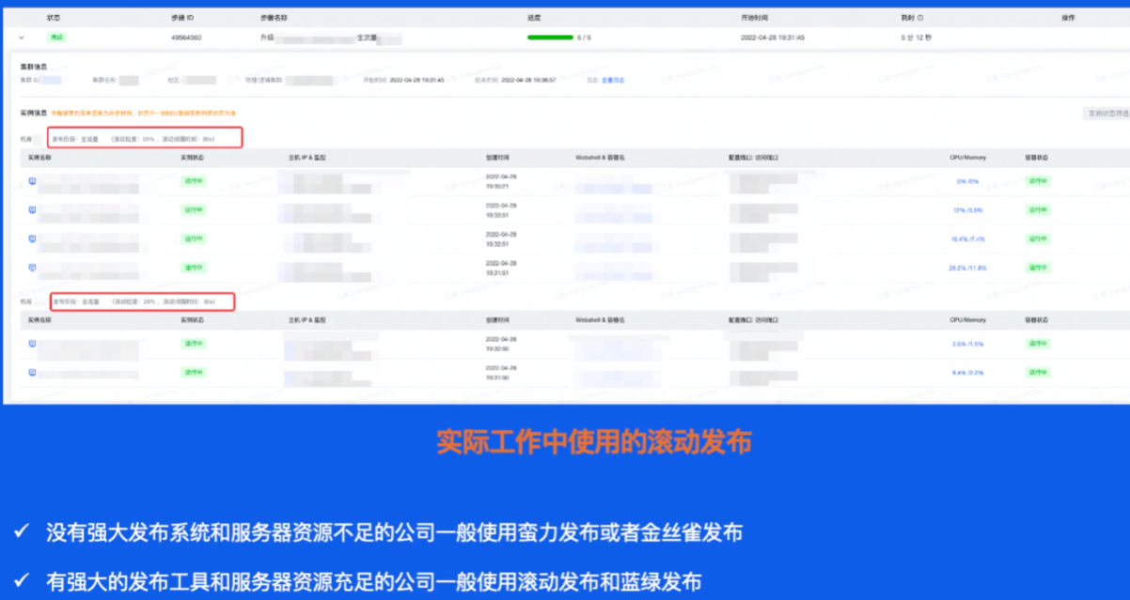Click the 状态 column header
Screen dimensions: 1130x600
tap(53, 18)
